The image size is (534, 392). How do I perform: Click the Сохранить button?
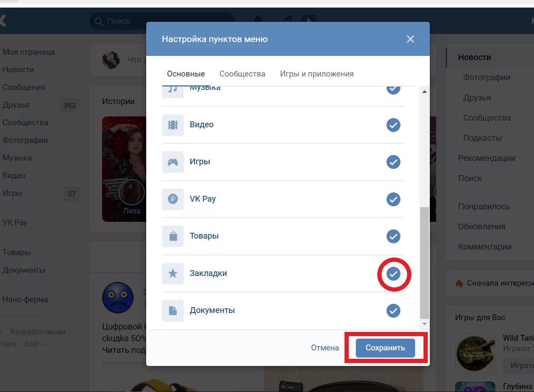[385, 348]
